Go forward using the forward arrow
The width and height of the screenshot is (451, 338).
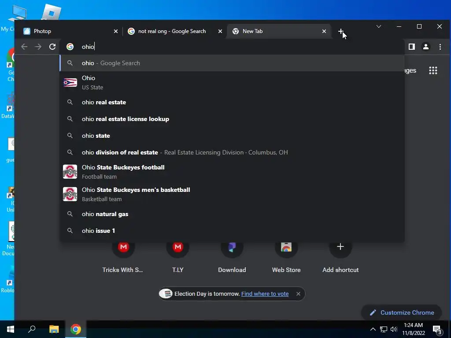tap(38, 47)
